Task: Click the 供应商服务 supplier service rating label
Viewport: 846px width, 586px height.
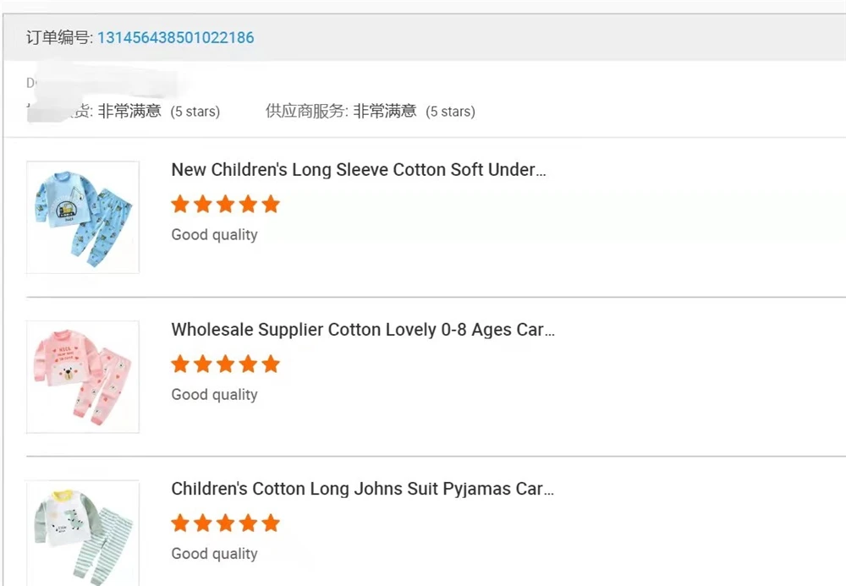Action: point(305,111)
